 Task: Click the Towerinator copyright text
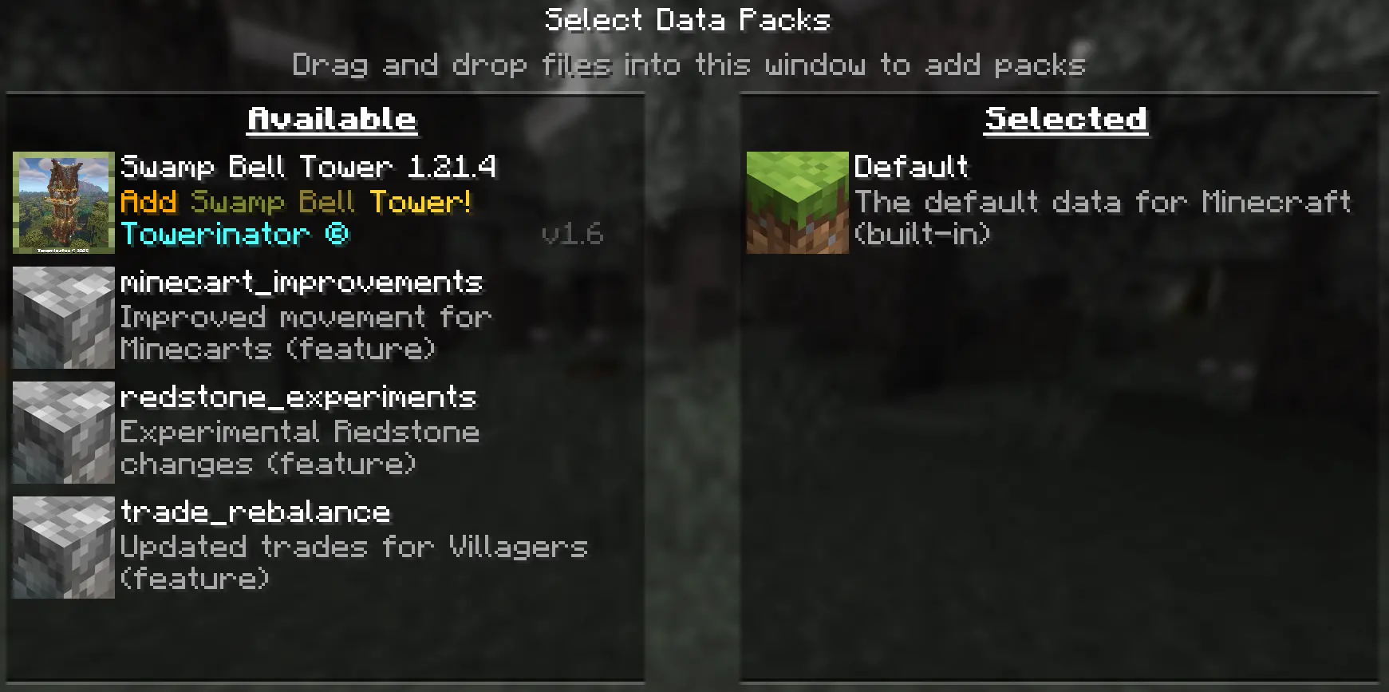[x=235, y=235]
